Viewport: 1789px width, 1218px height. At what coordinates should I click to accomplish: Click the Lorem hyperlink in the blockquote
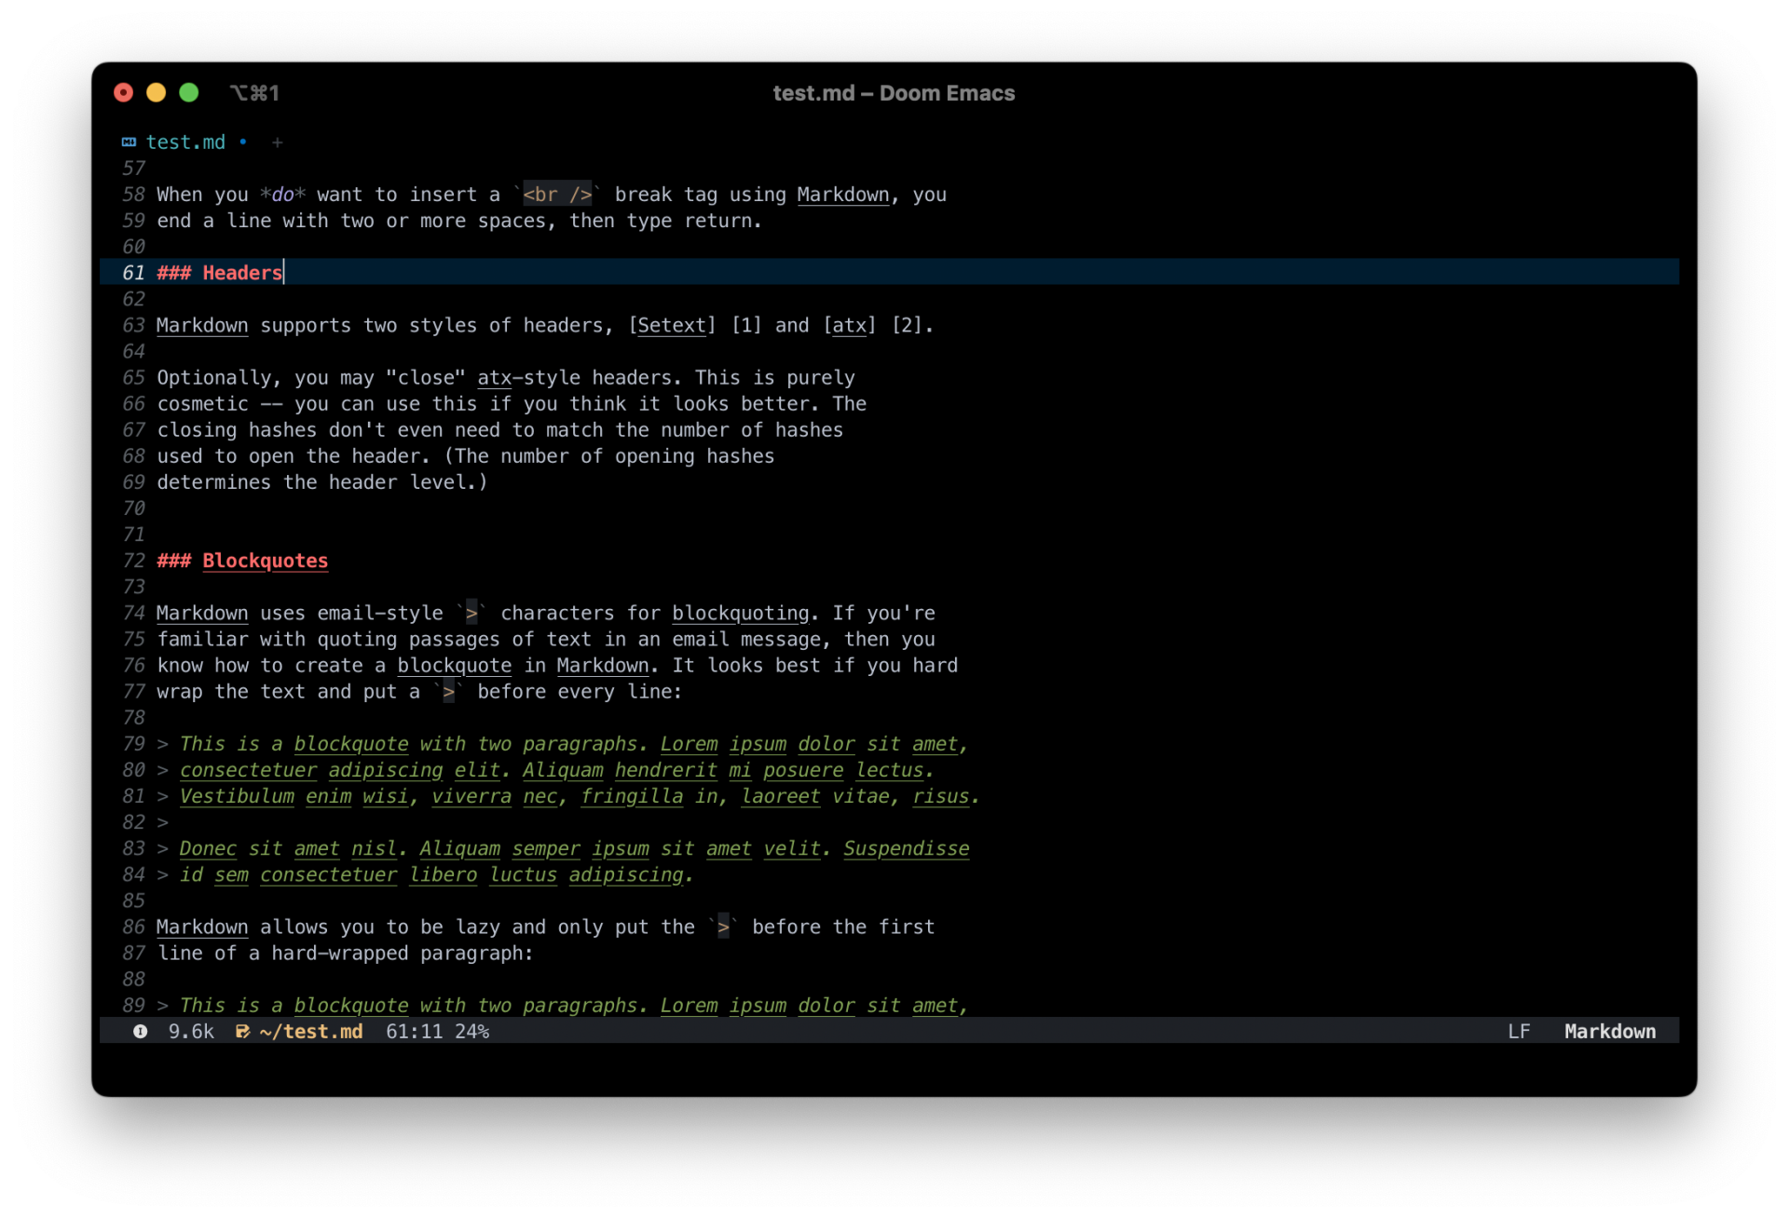pos(688,743)
